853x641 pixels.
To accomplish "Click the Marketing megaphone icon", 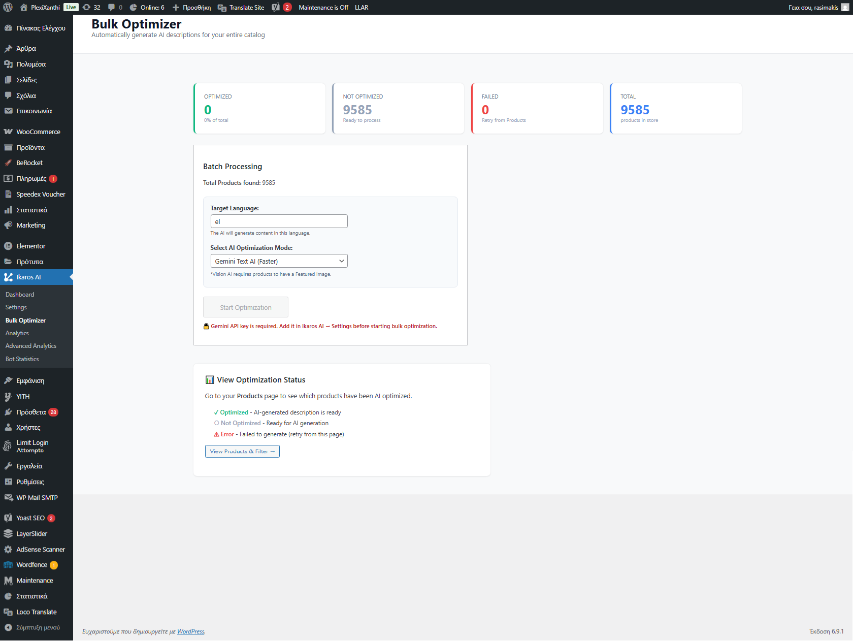I will point(8,225).
